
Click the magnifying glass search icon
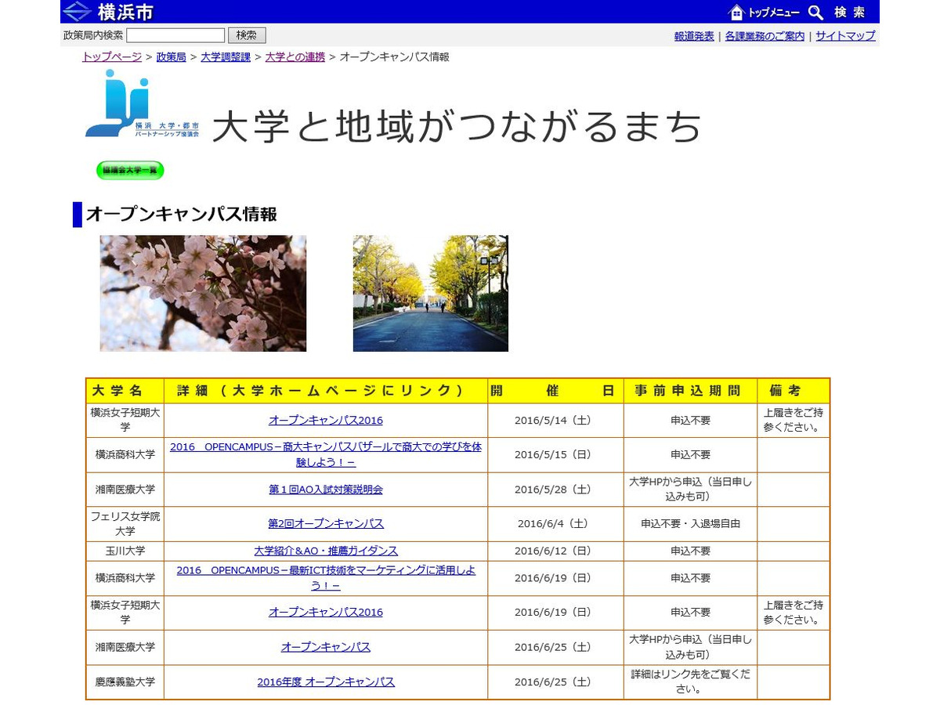(815, 12)
